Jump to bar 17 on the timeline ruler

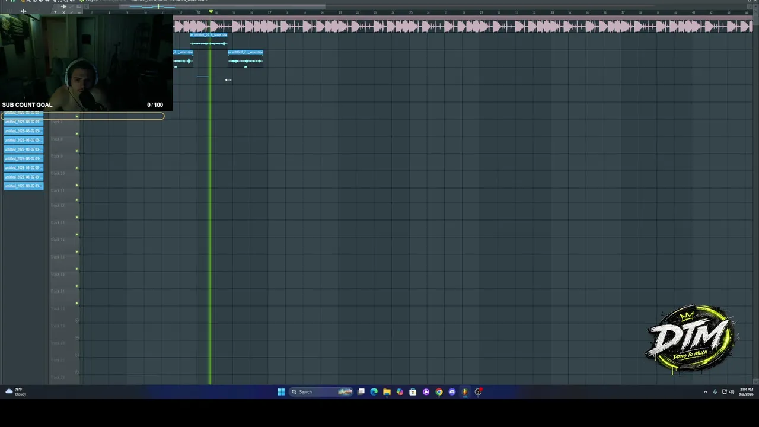point(269,12)
